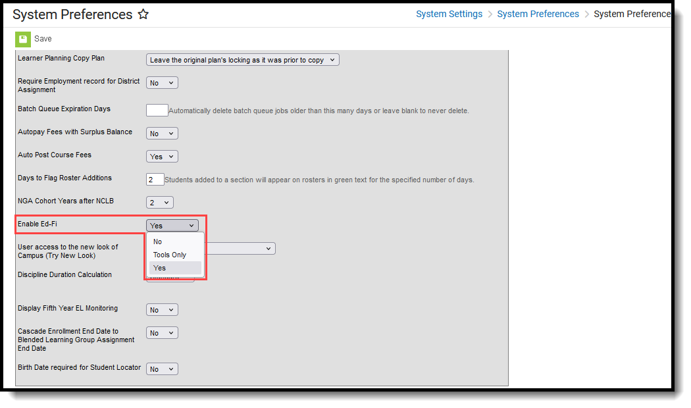Open Birth Date required for Student Locator dropdown
The height and width of the screenshot is (408, 691).
pyautogui.click(x=162, y=369)
